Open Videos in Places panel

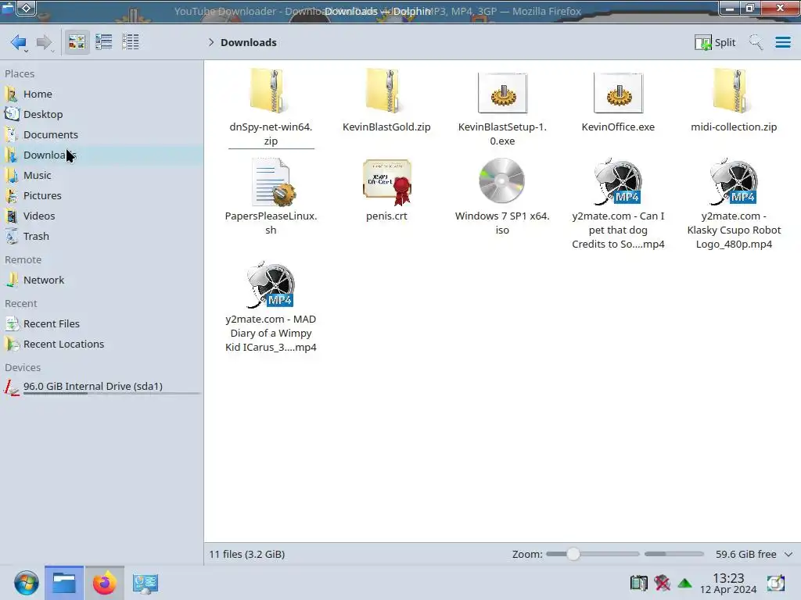click(102, 216)
